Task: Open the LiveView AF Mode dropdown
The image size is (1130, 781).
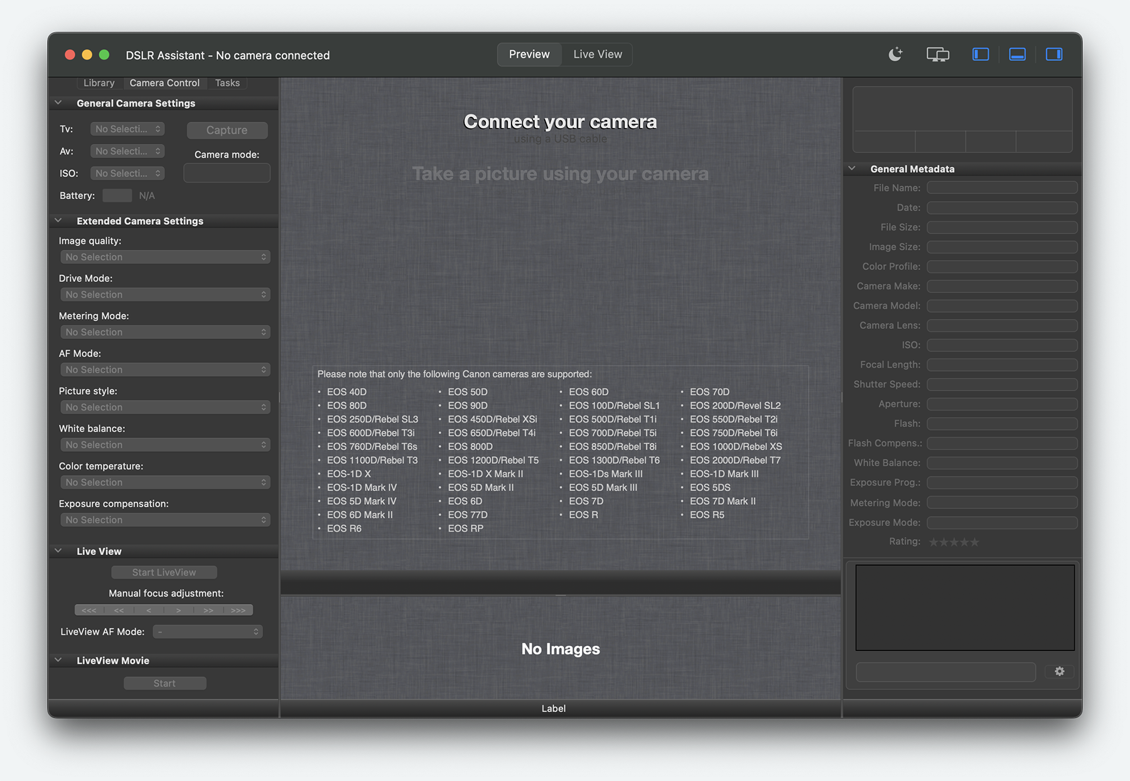Action: 208,632
